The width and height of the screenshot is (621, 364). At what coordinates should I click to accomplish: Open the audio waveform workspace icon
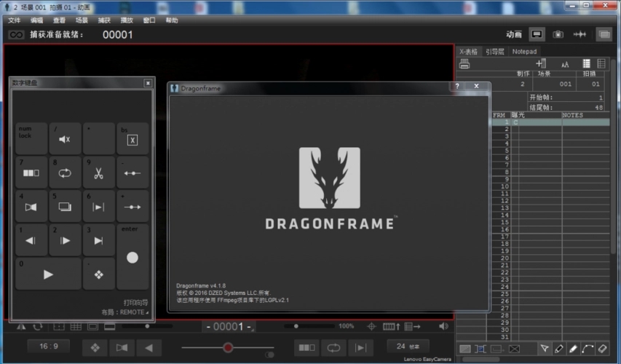point(580,34)
